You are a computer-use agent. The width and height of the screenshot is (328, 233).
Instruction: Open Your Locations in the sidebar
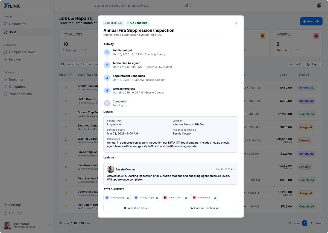point(27,94)
